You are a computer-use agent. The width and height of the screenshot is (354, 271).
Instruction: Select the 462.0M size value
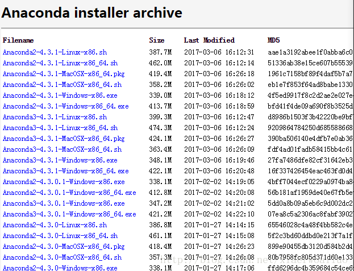pyautogui.click(x=160, y=63)
